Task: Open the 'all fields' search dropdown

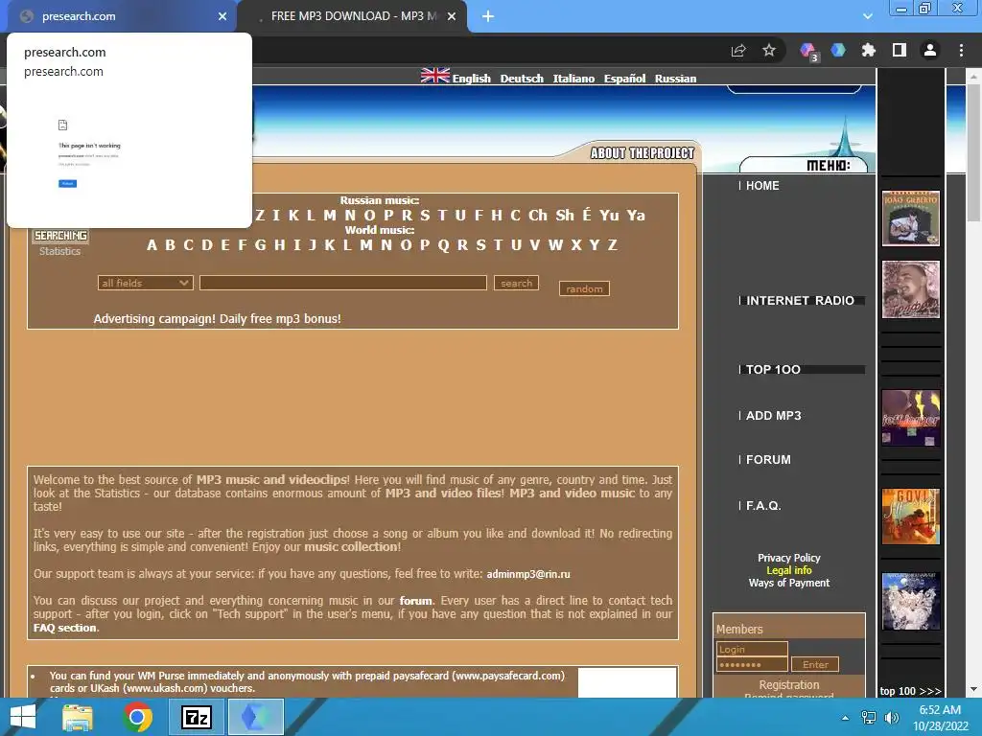Action: 146,283
